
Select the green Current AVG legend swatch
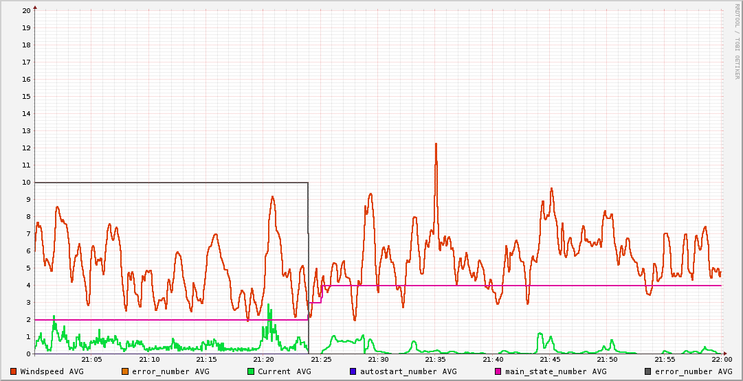coord(251,371)
